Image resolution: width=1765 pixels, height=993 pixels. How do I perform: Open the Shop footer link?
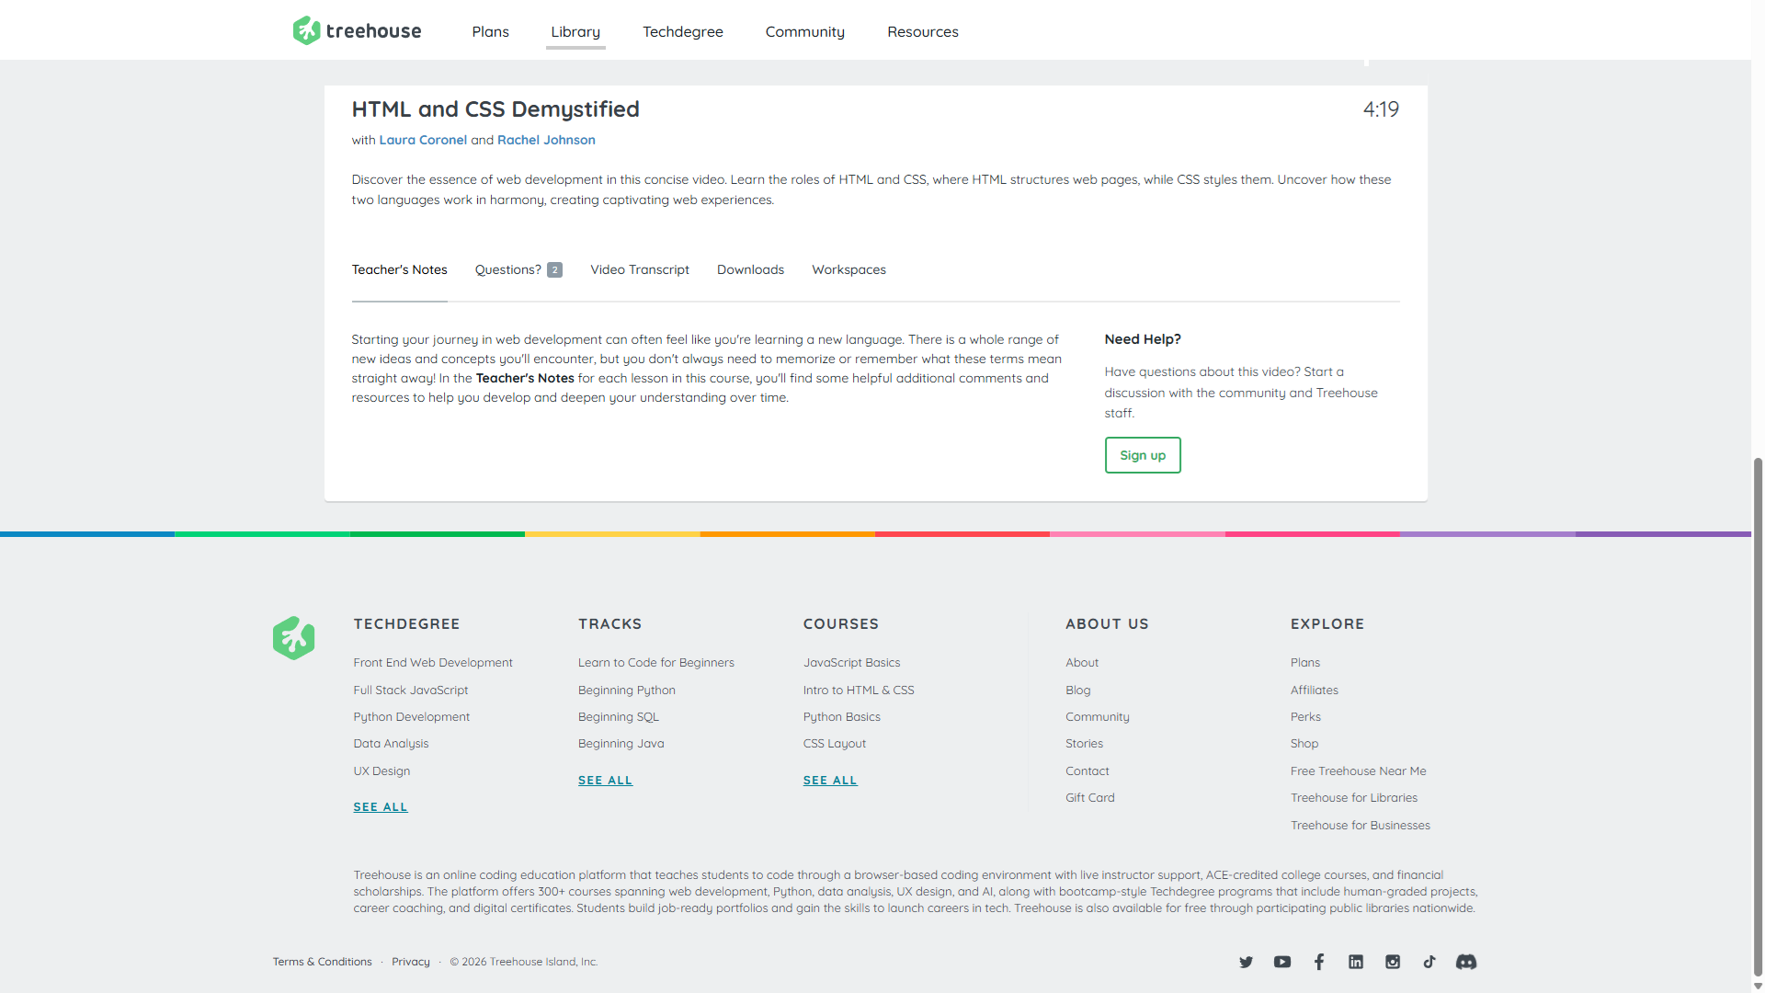click(1304, 743)
